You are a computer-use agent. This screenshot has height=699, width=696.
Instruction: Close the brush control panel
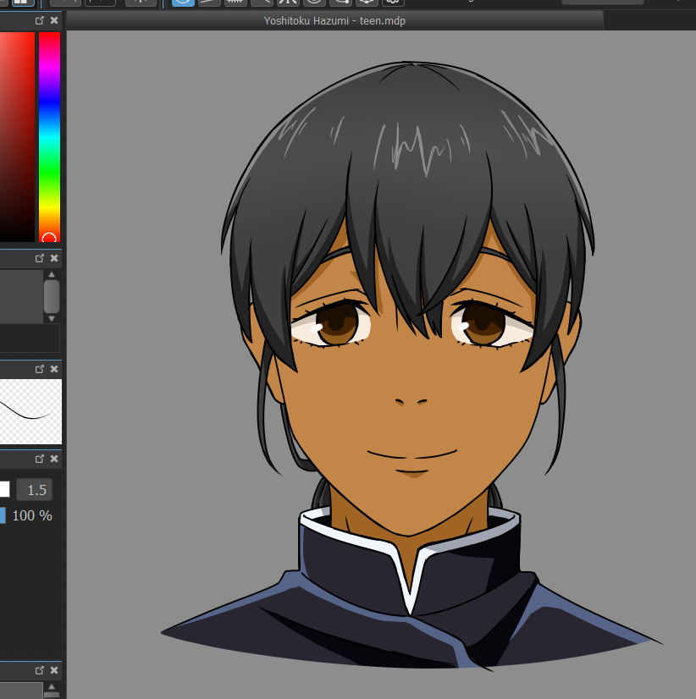[54, 459]
